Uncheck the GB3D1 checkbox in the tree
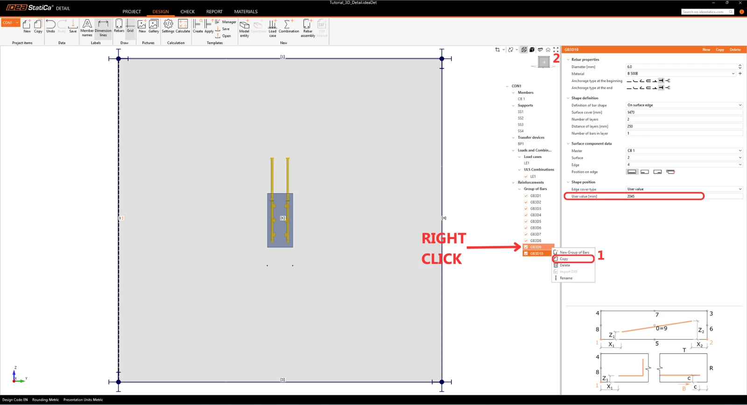This screenshot has width=747, height=405. click(x=526, y=196)
